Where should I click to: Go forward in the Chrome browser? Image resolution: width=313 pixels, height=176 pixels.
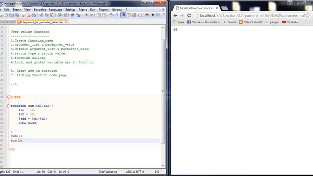pyautogui.click(x=182, y=15)
